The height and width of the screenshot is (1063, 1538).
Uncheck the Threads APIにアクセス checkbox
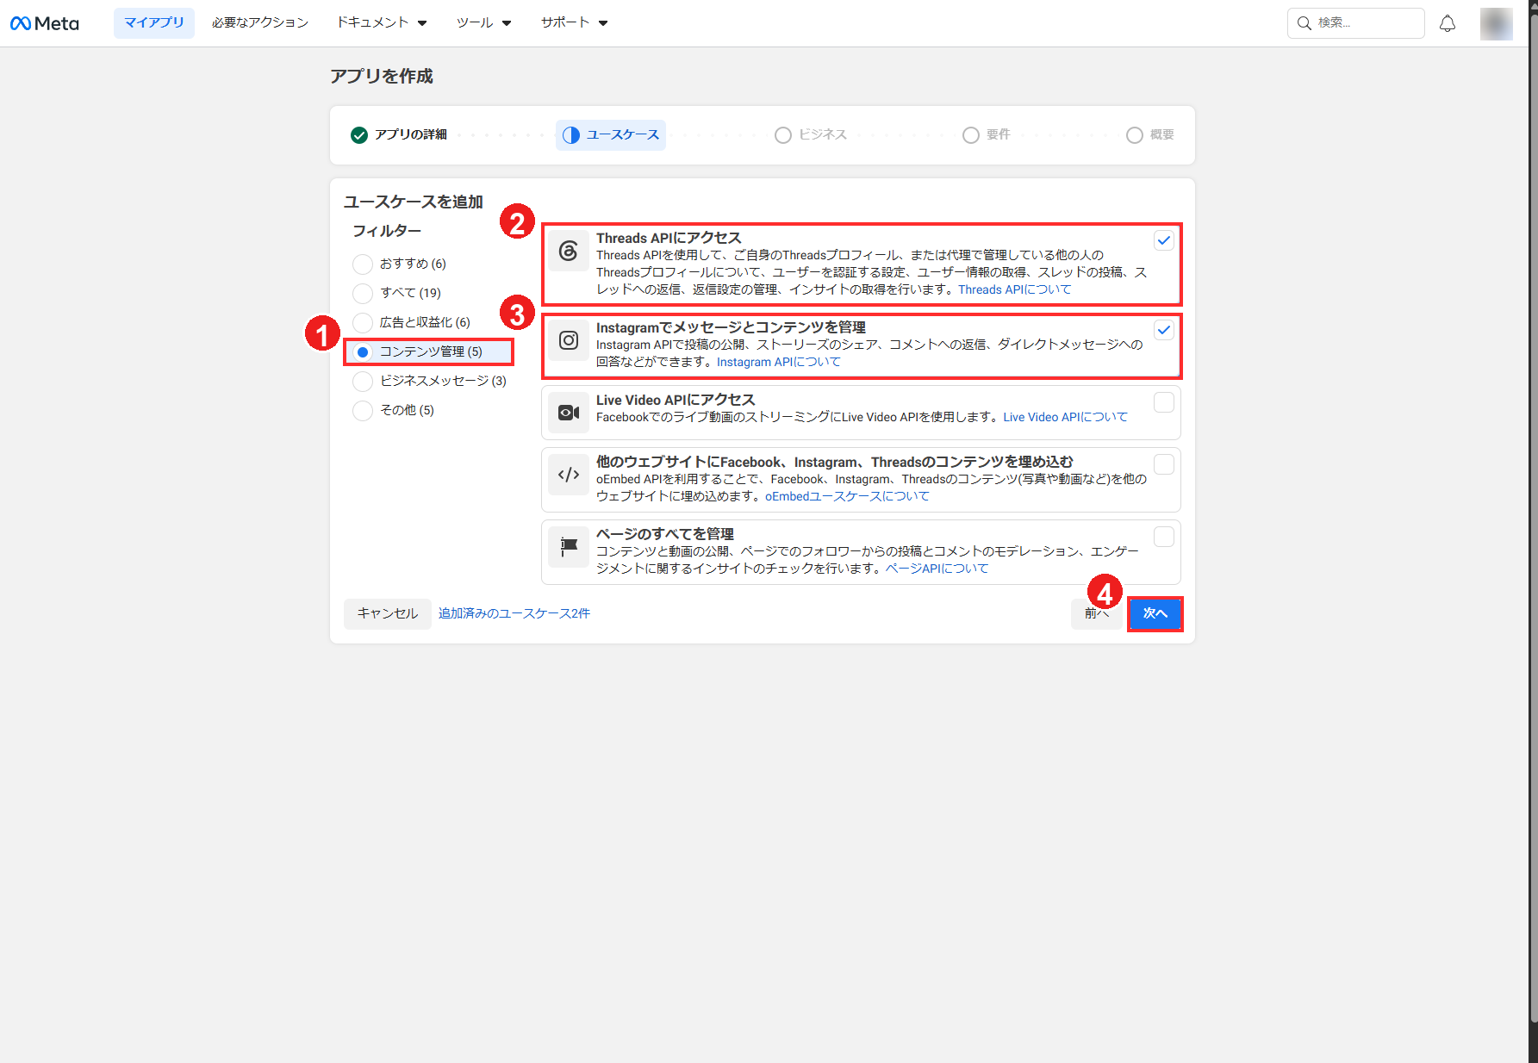click(1164, 240)
